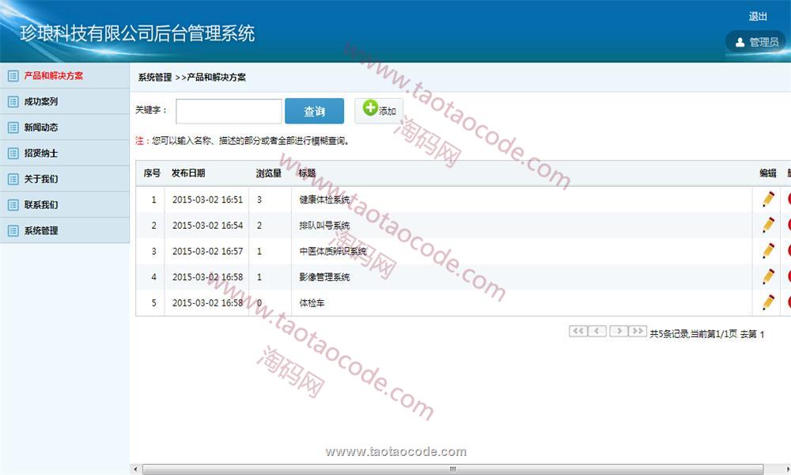This screenshot has height=475, width=791.
Task: Click the edit pencil for 体检车
Action: [768, 302]
